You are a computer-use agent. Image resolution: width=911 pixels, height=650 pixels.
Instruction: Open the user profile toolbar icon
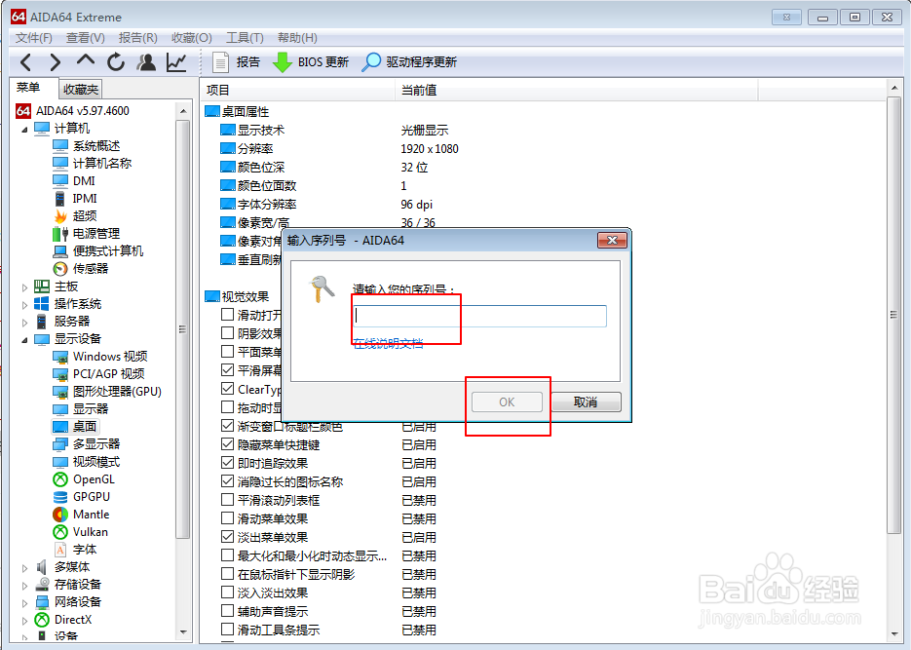pos(146,62)
